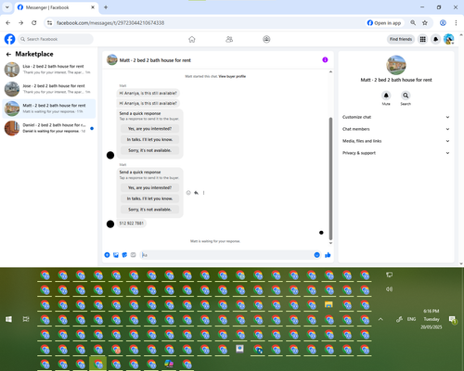The height and width of the screenshot is (371, 464).
Task: Open the Facebook notifications bell
Action: pyautogui.click(x=435, y=39)
